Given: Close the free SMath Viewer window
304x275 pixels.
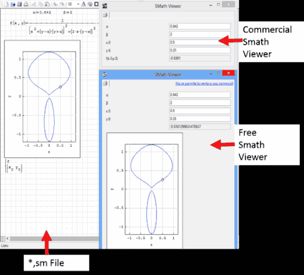Looking at the screenshot, I should 228,73.
